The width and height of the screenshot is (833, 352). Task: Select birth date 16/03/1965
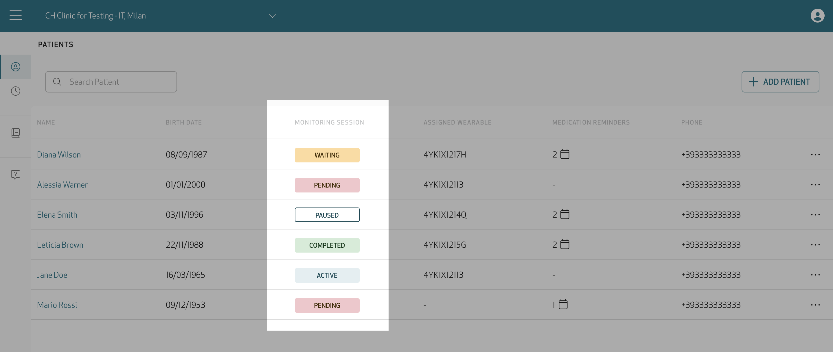point(185,275)
